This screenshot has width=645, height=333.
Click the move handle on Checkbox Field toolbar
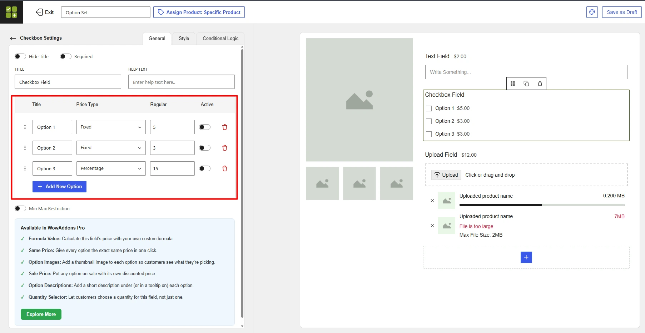tap(513, 84)
